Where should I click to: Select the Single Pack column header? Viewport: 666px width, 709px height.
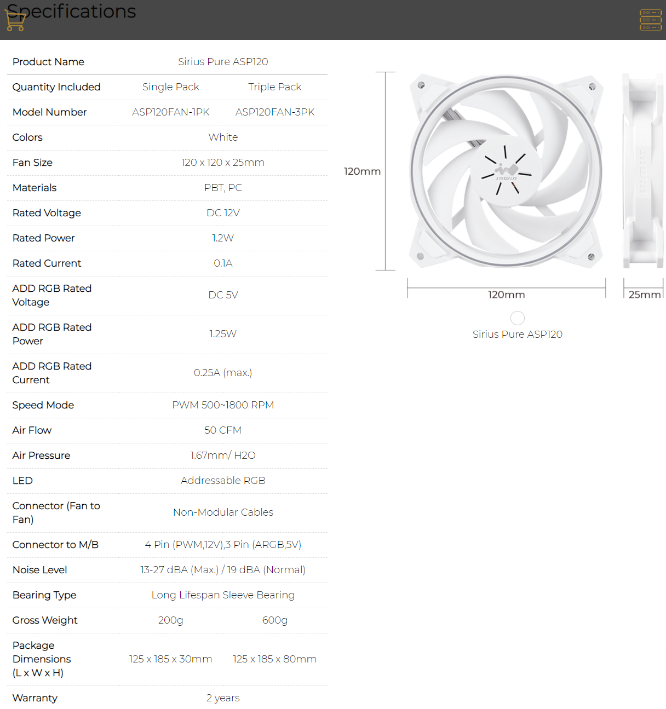(170, 87)
